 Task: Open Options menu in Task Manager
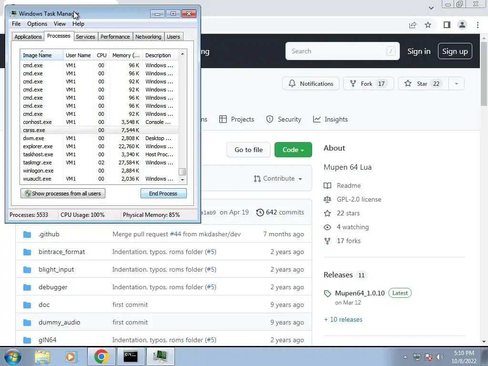pos(37,24)
